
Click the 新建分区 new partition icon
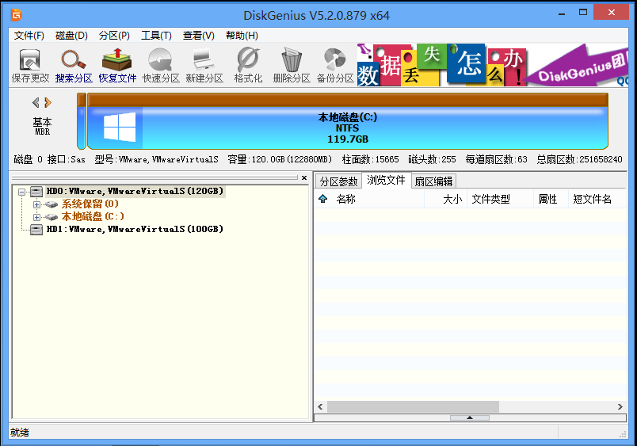tap(204, 66)
